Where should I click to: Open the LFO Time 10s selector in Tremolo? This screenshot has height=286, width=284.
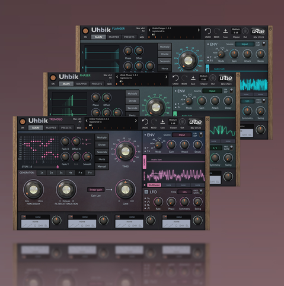[x=184, y=192]
